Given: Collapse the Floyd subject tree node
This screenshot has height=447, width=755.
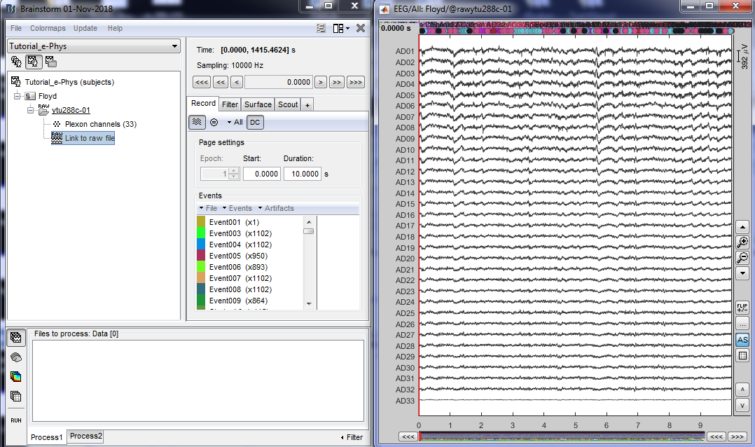Looking at the screenshot, I should [18, 96].
